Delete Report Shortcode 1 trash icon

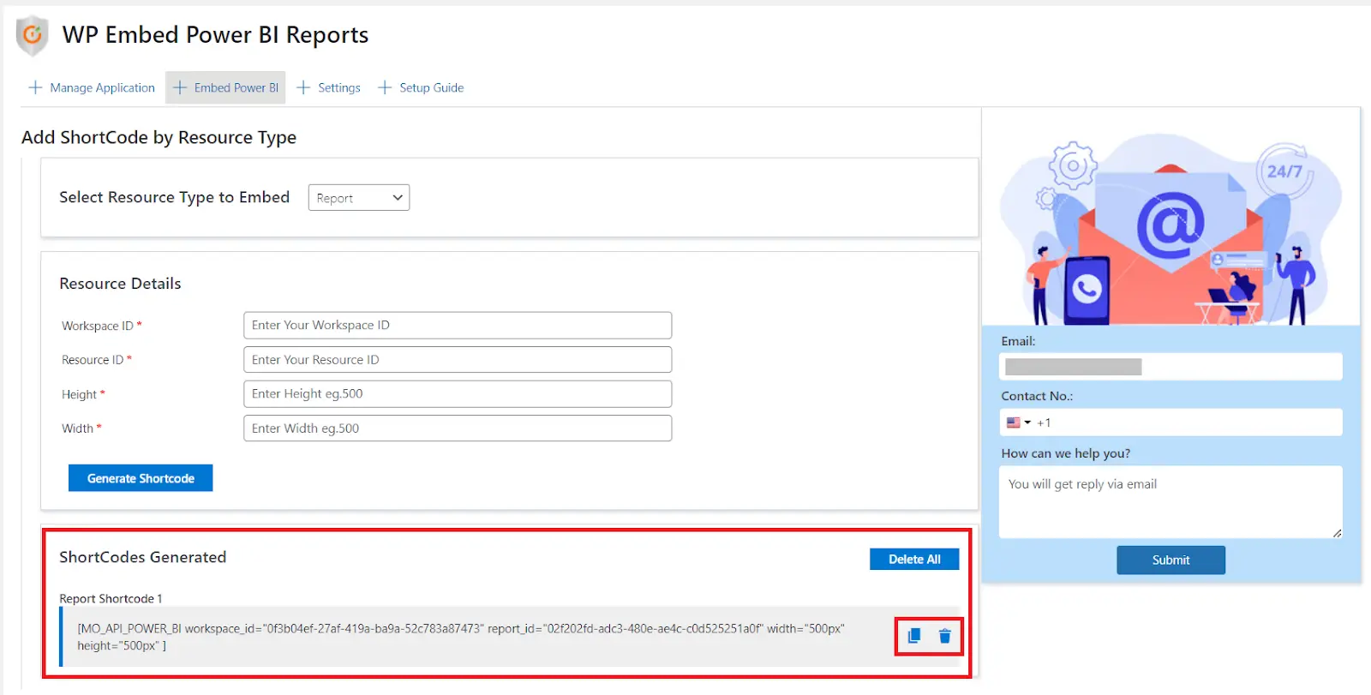point(944,636)
